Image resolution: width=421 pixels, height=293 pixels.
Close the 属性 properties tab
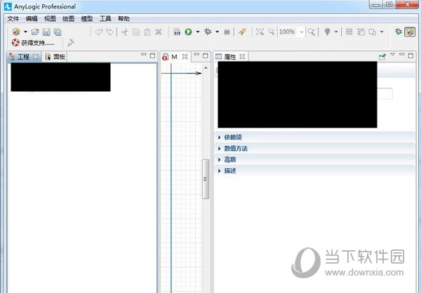point(242,57)
